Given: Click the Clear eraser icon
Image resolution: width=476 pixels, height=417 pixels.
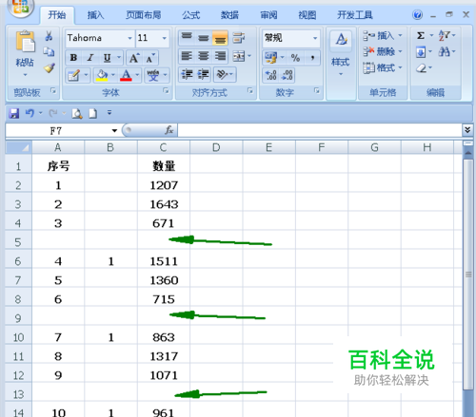Looking at the screenshot, I should (422, 67).
